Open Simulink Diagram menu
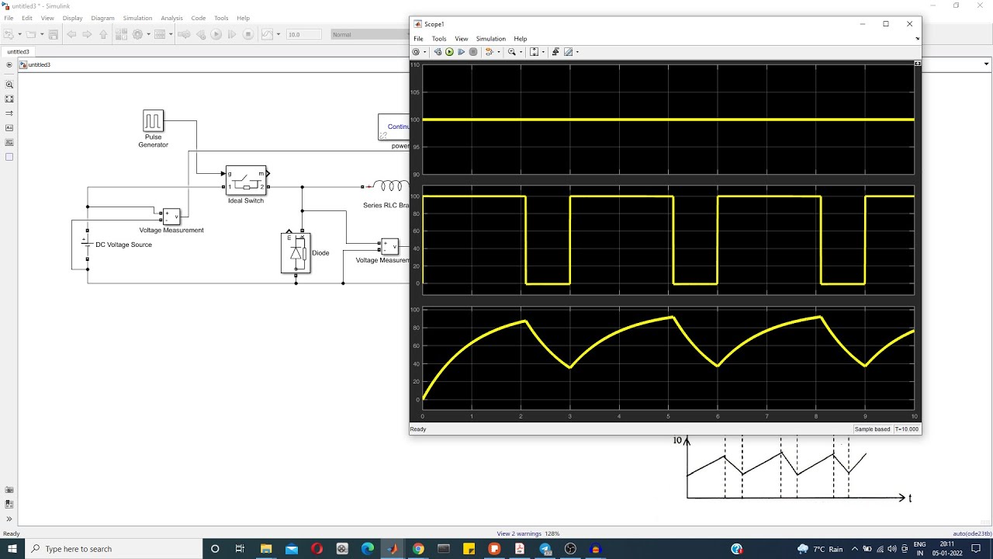993x559 pixels. pyautogui.click(x=103, y=18)
